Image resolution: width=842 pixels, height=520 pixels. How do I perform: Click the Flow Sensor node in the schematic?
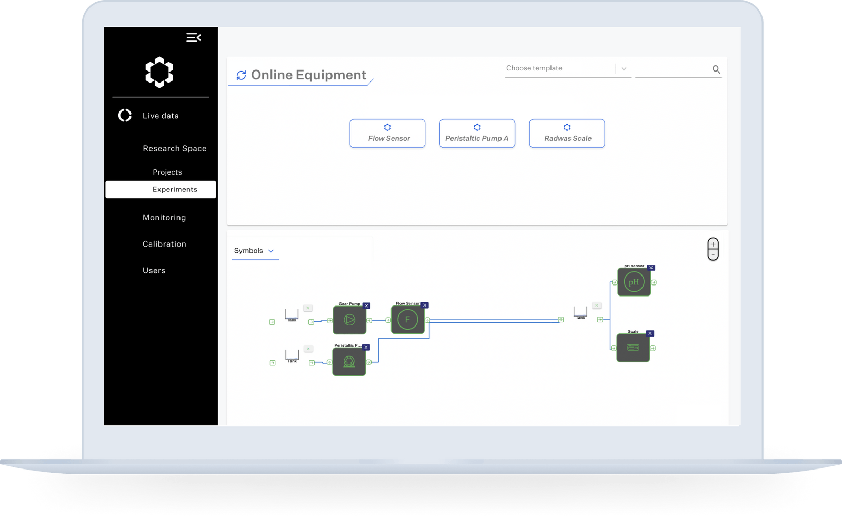(407, 318)
